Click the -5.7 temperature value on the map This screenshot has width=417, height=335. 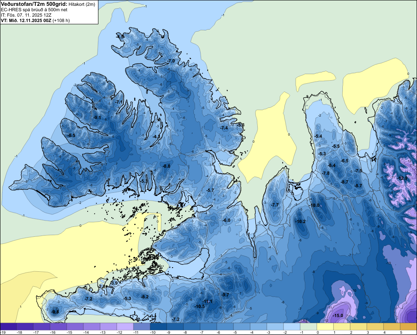210,190
